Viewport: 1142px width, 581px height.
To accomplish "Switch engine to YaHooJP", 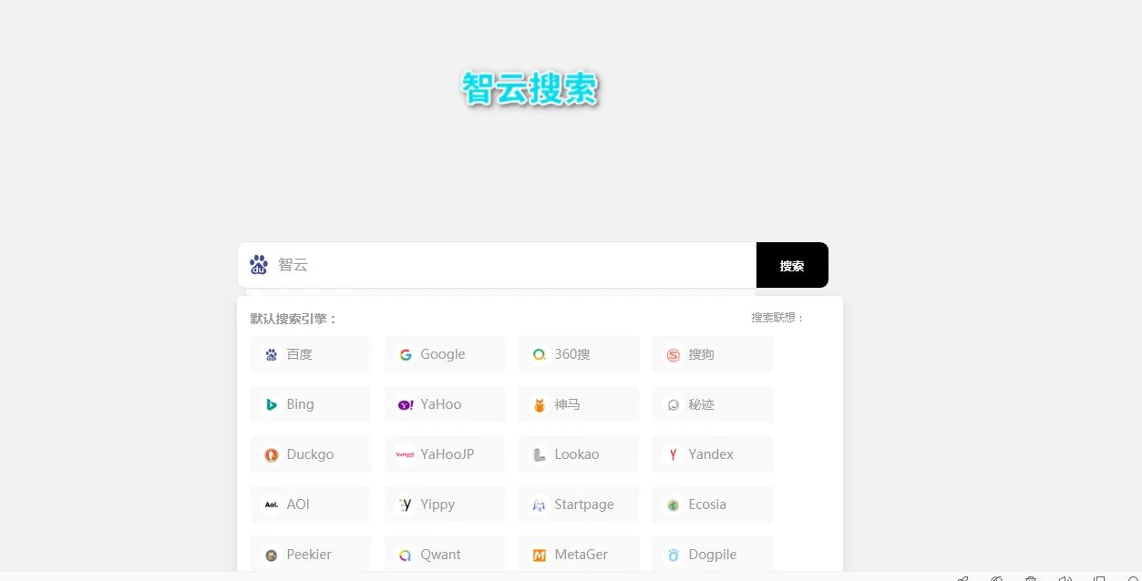I will click(445, 454).
